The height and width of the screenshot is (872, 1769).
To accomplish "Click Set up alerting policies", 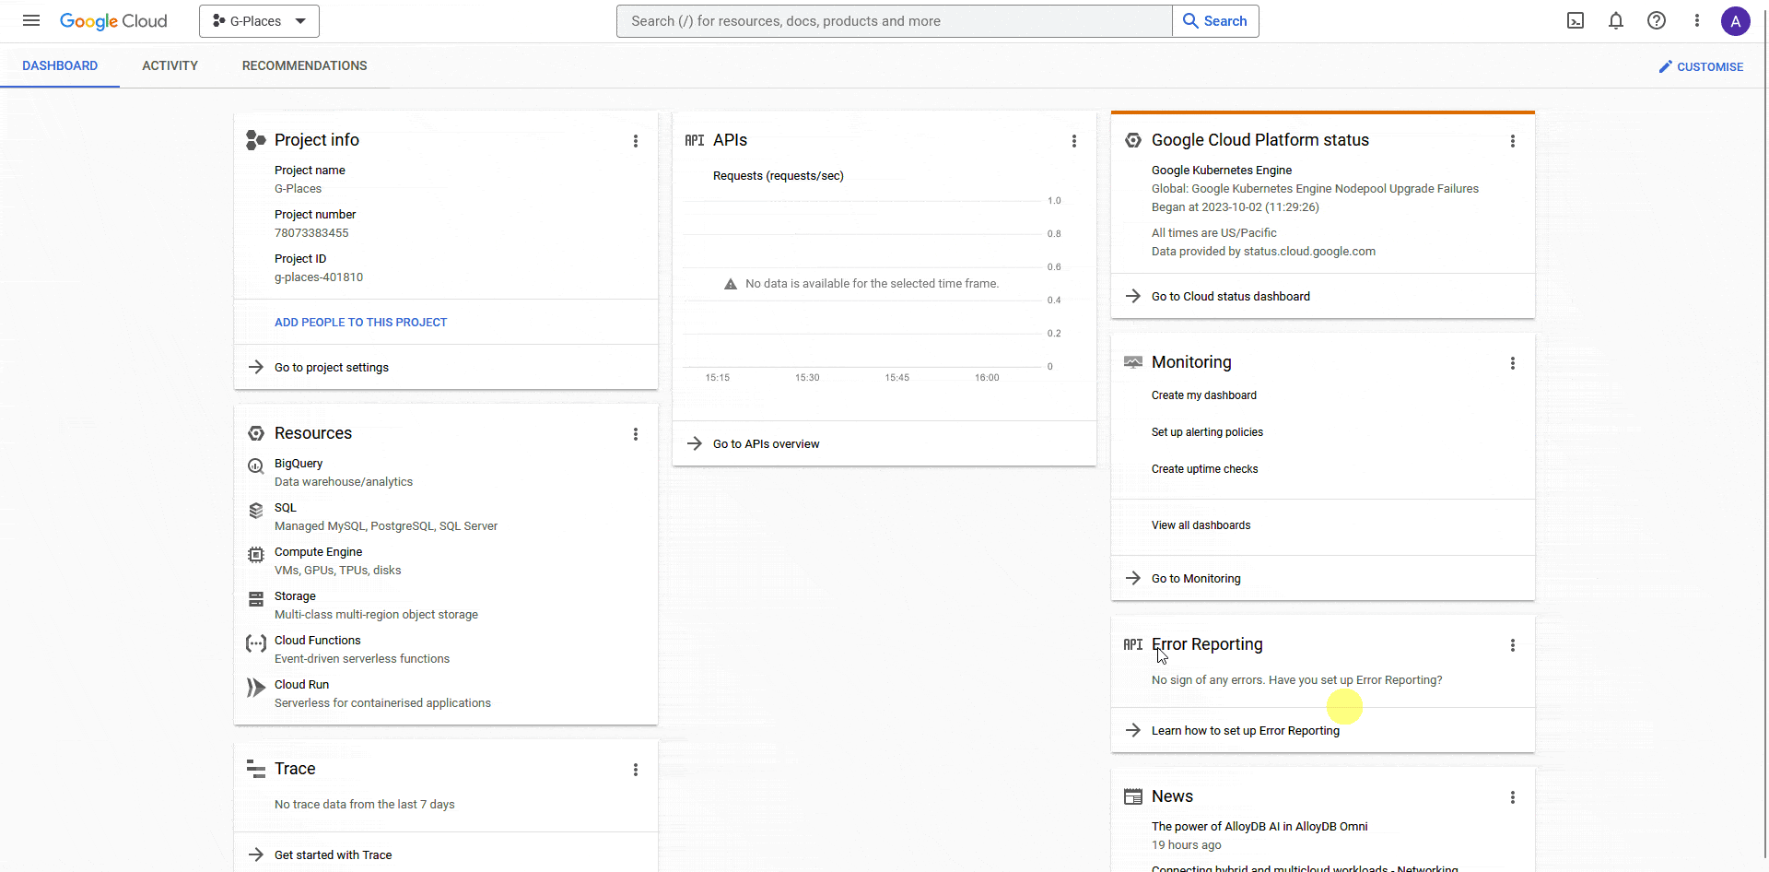I will 1207,432.
